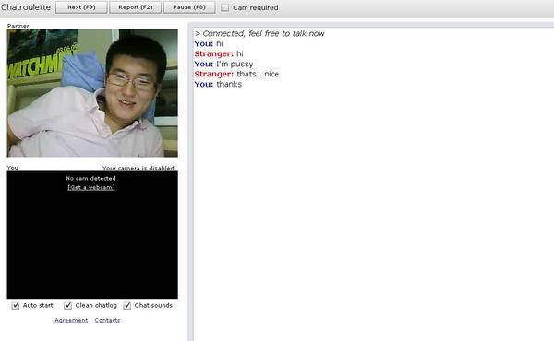The height and width of the screenshot is (341, 554).
Task: Select the 'Connected, feel free to talk now' line
Action: click(x=259, y=33)
